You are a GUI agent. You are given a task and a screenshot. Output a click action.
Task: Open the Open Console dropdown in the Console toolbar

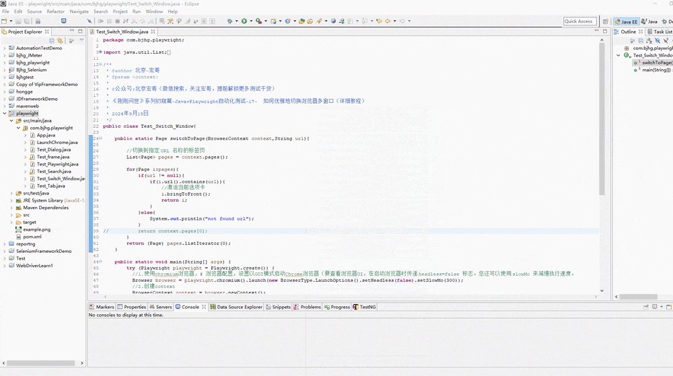[x=662, y=307]
